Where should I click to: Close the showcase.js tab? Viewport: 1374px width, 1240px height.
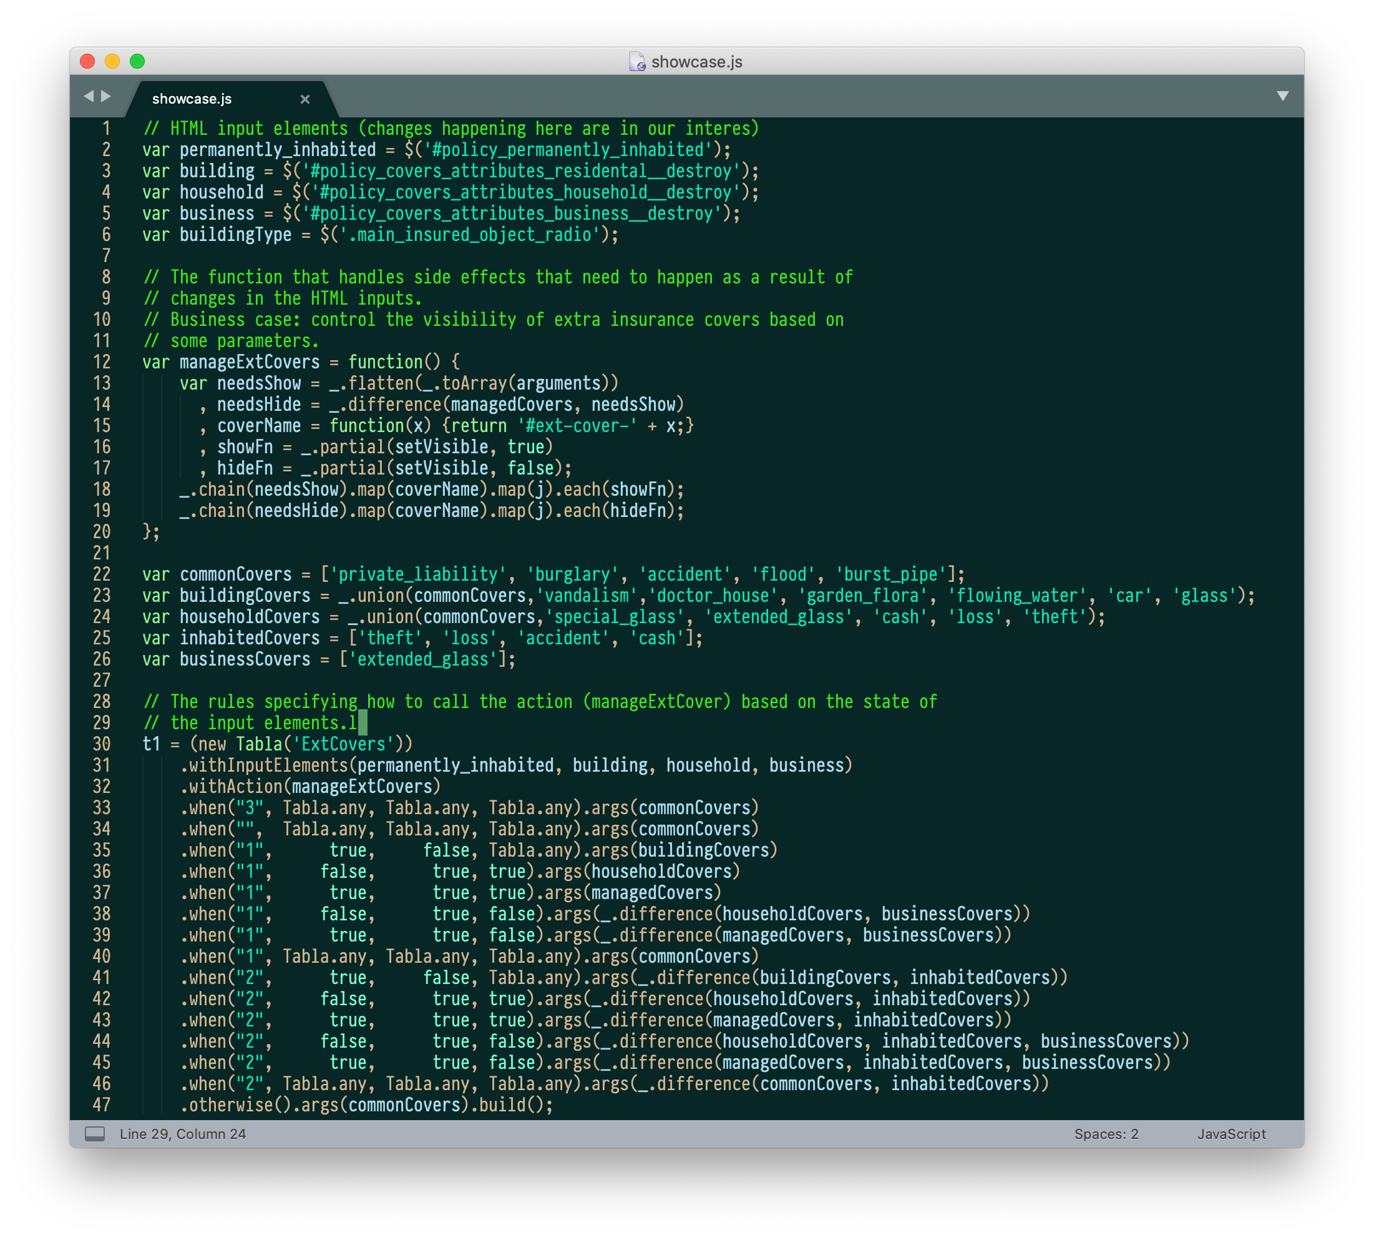coord(305,99)
